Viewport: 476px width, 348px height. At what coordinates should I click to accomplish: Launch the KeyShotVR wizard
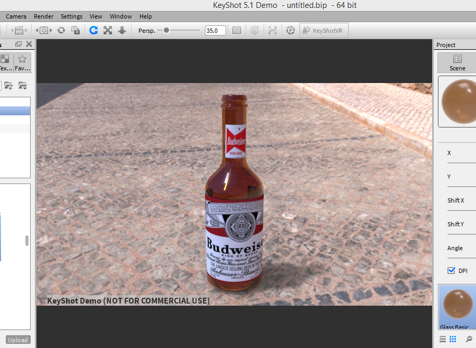pos(324,30)
